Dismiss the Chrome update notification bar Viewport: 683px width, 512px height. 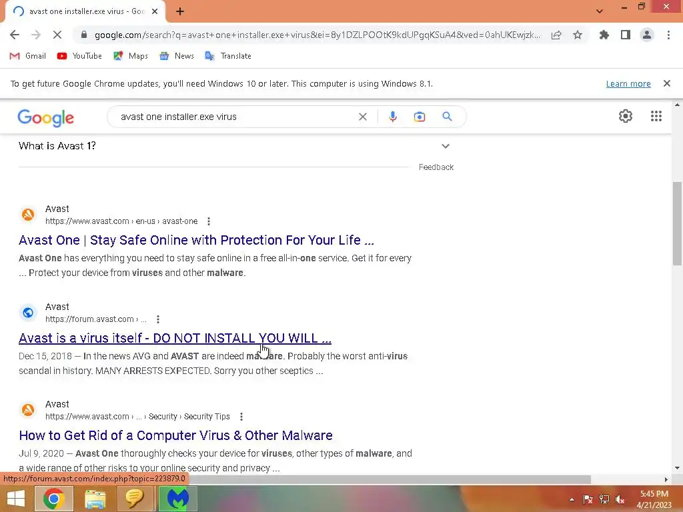(x=666, y=83)
